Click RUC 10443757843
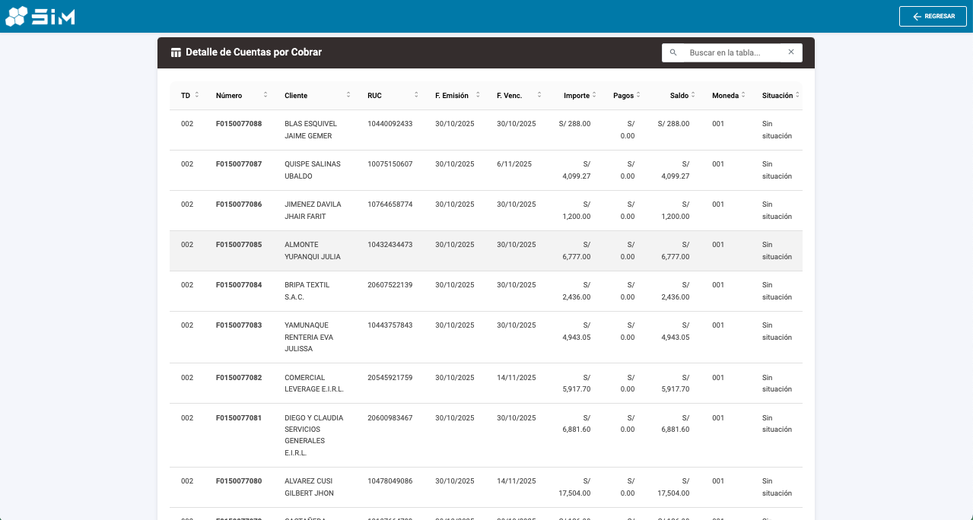The height and width of the screenshot is (520, 973). point(390,325)
